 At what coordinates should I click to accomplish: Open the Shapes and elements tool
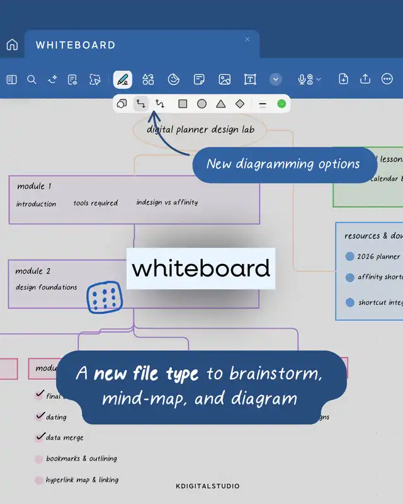pos(148,79)
